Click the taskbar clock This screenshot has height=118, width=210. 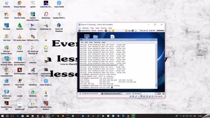(x=200, y=116)
